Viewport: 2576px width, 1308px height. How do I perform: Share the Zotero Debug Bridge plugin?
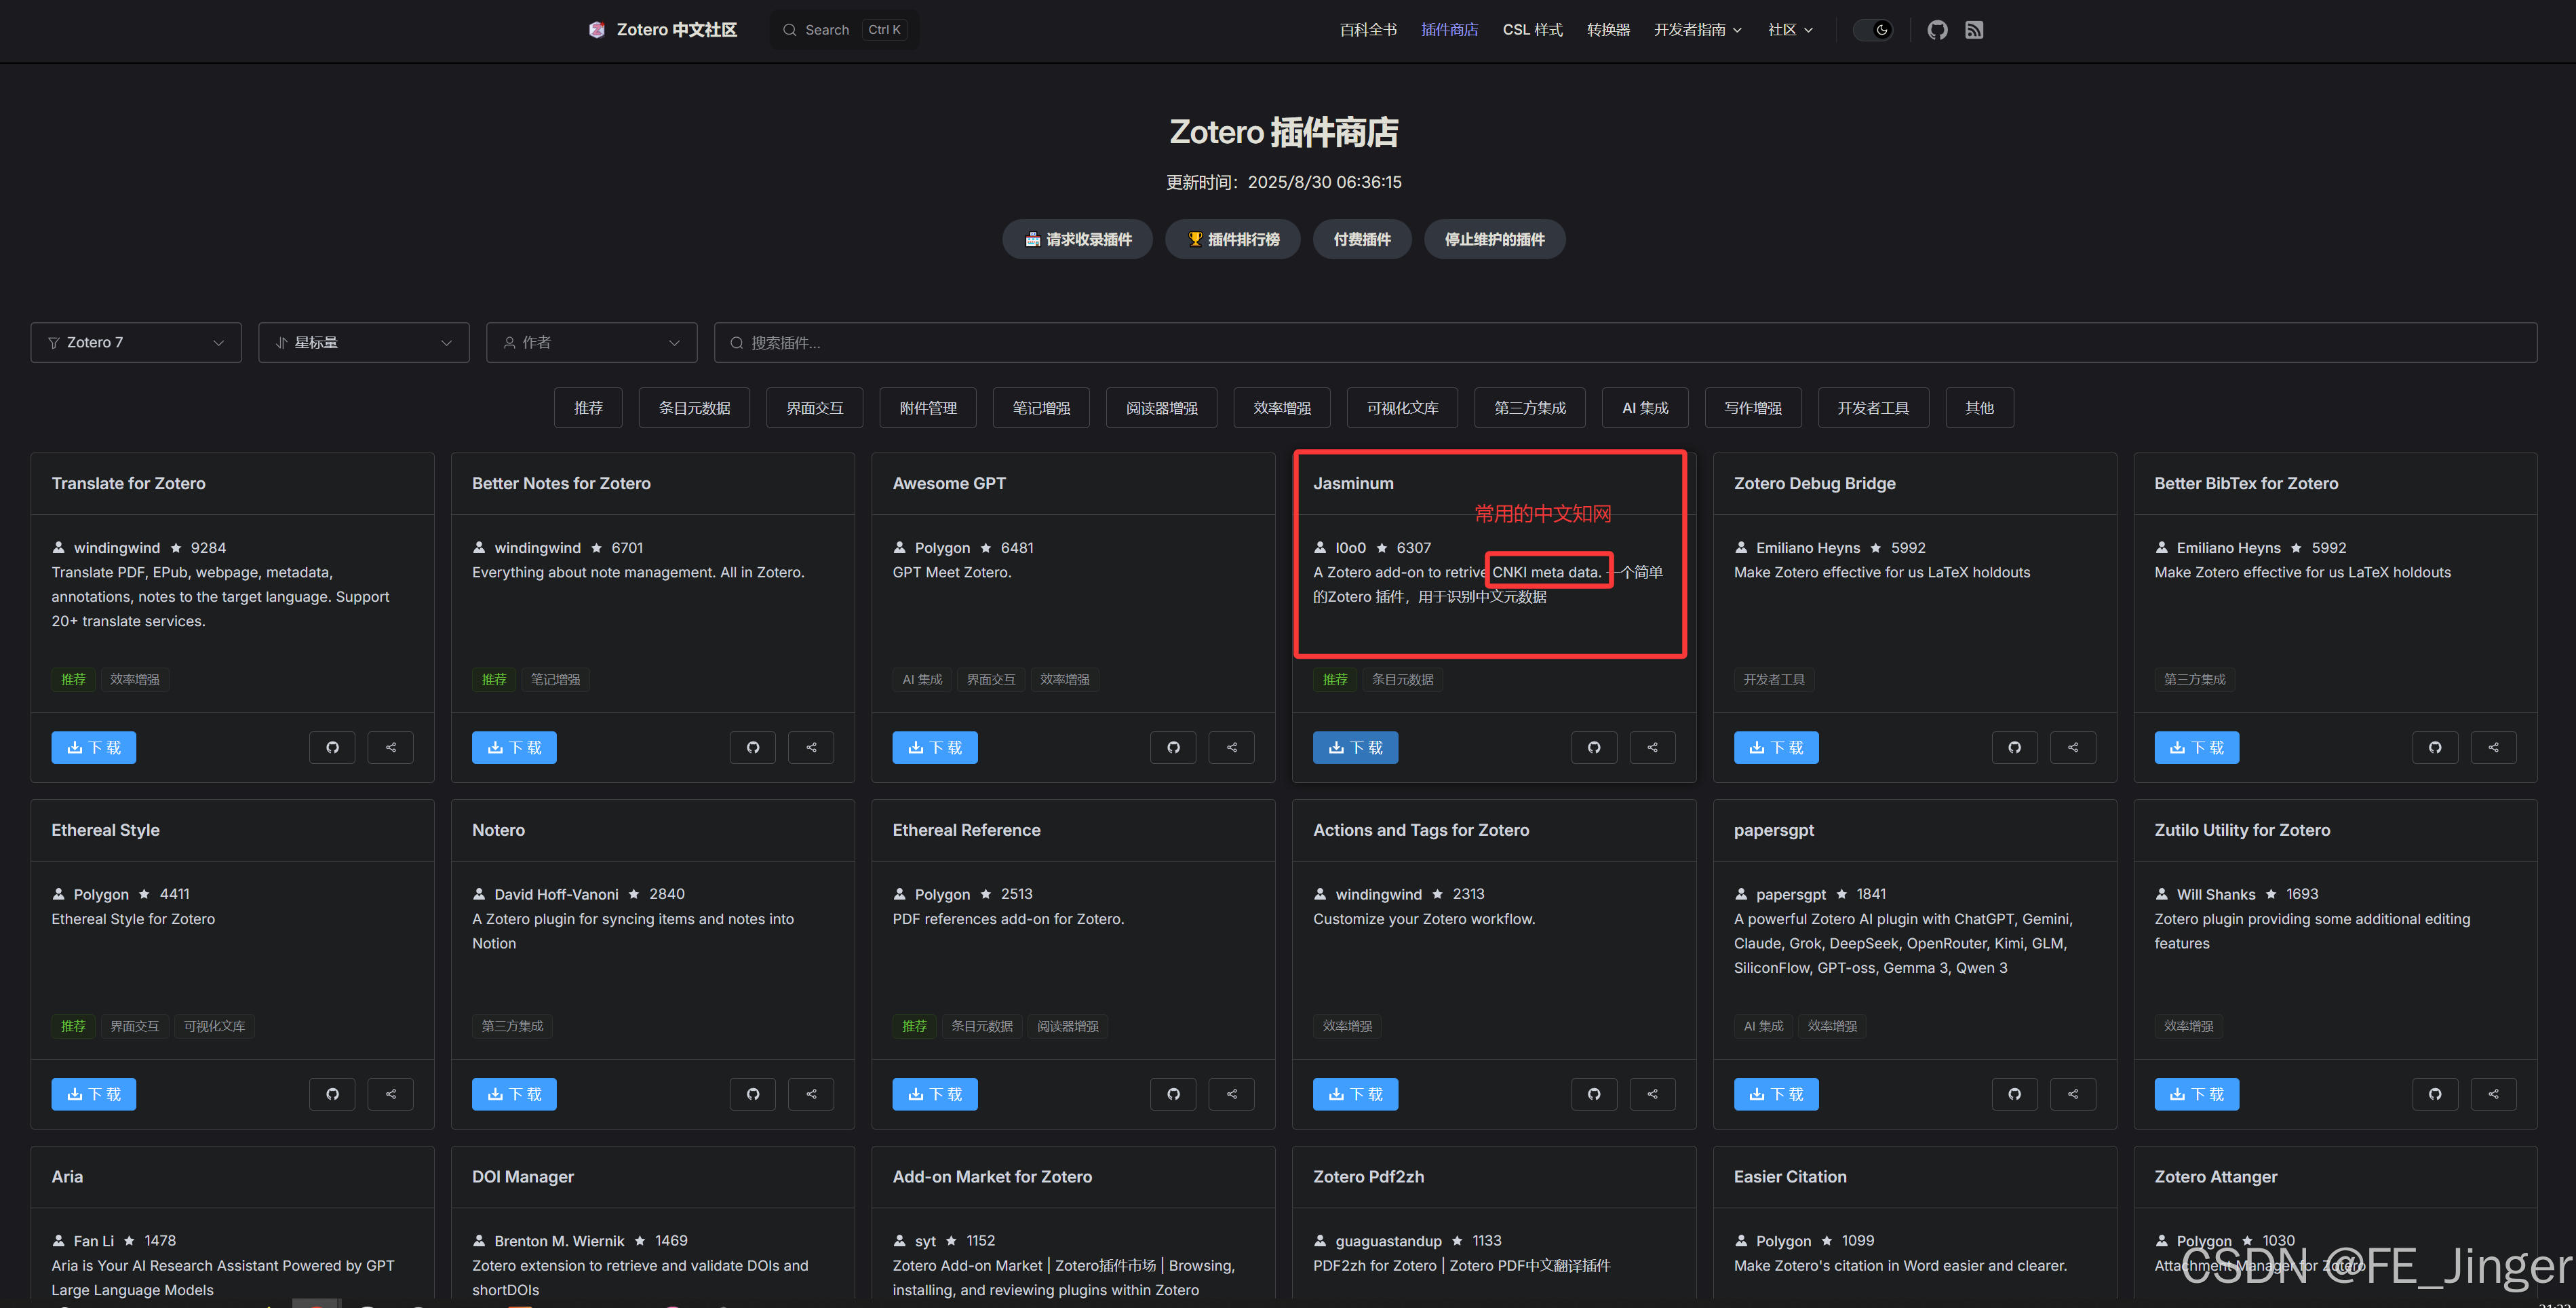pyautogui.click(x=2073, y=747)
